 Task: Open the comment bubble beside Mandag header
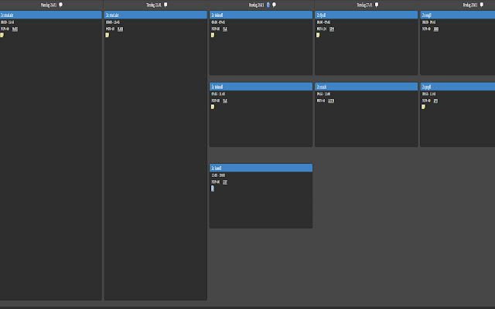pos(60,5)
